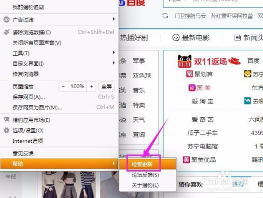Expand the 自定义界面(I) submenu arrow
The image size is (263, 198).
pyautogui.click(x=114, y=62)
